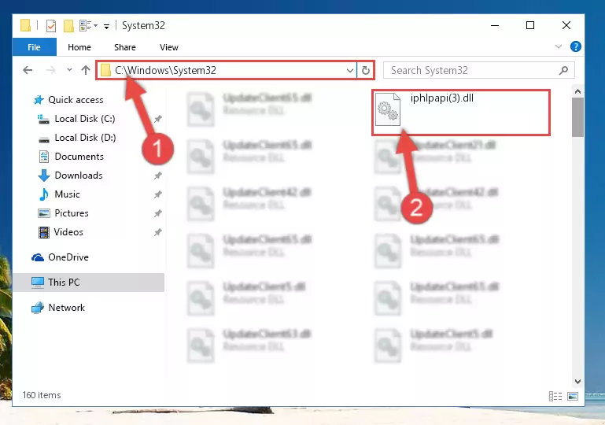The height and width of the screenshot is (425, 605).
Task: Click the vertical scrollbar thumb
Action: pyautogui.click(x=577, y=117)
